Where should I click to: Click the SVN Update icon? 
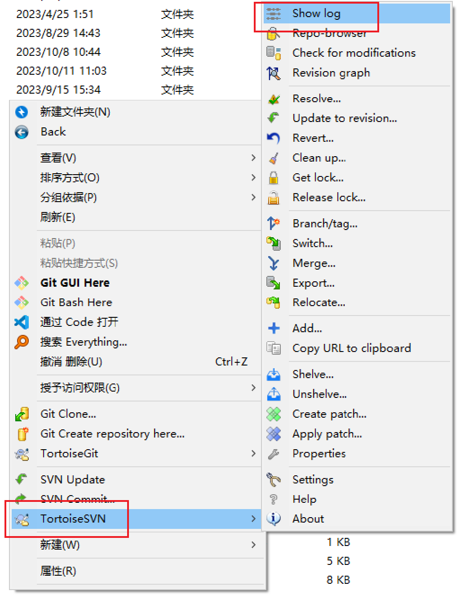tap(22, 479)
